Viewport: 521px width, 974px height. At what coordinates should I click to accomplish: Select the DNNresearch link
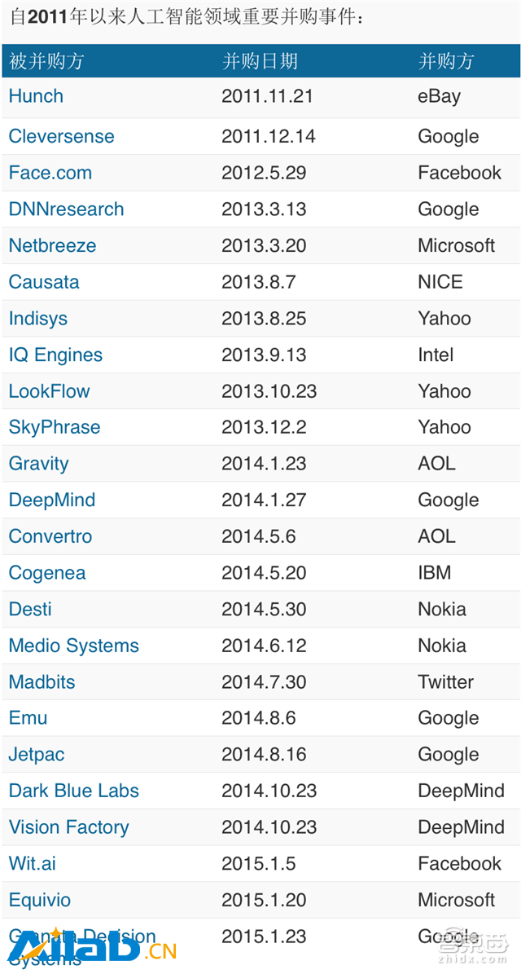tap(67, 209)
